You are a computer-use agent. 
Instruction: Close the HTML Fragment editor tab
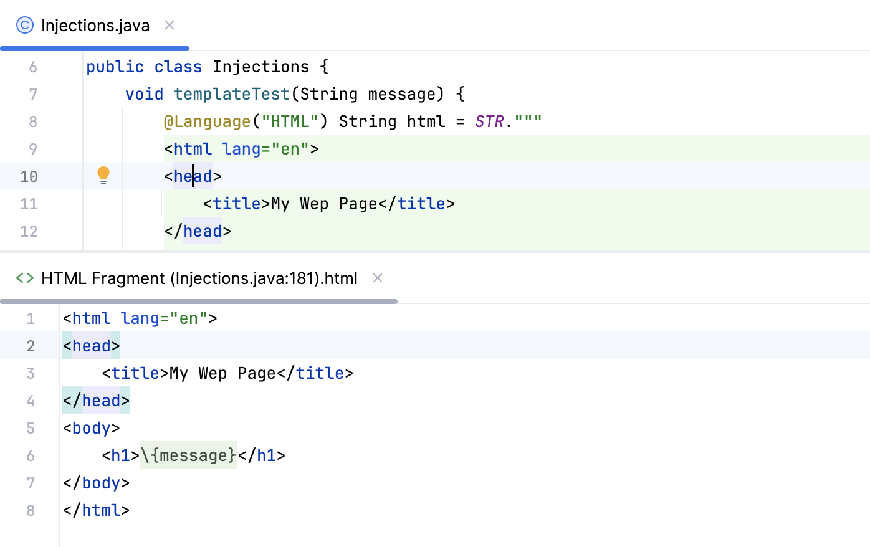point(378,278)
